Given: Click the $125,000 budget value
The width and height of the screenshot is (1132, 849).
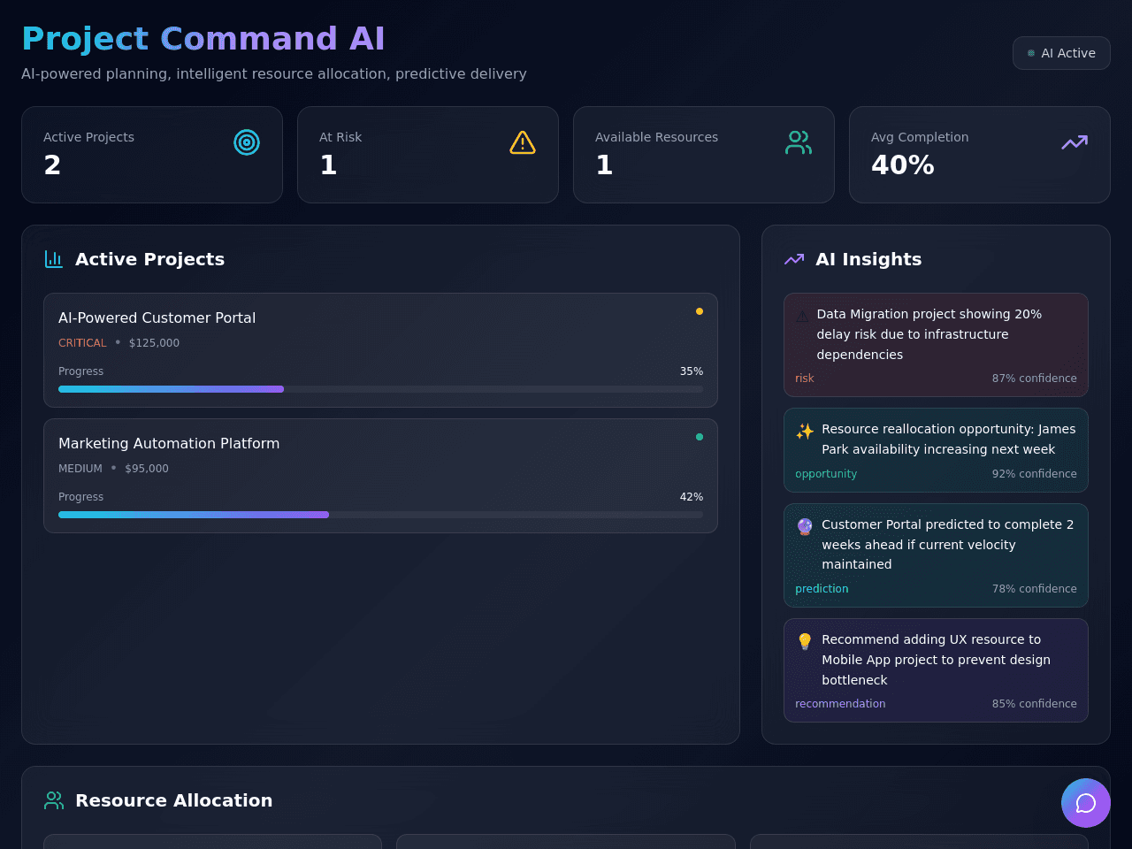Looking at the screenshot, I should (x=154, y=343).
